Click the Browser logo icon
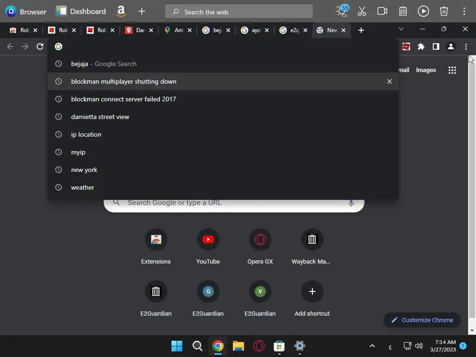This screenshot has height=357, width=476. coord(11,12)
